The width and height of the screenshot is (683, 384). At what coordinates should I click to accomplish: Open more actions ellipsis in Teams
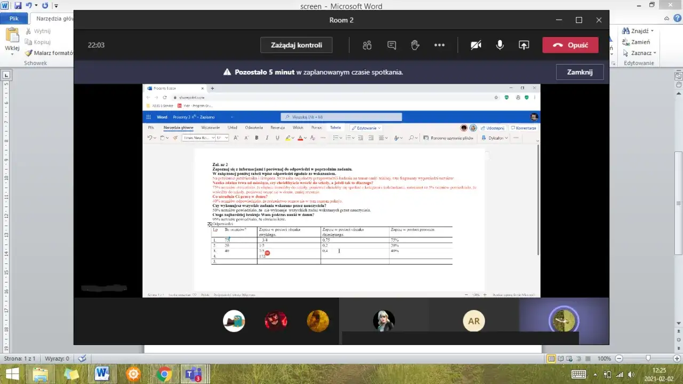[439, 45]
